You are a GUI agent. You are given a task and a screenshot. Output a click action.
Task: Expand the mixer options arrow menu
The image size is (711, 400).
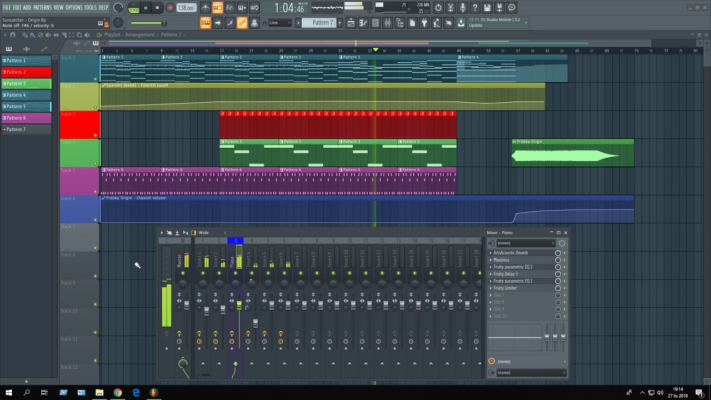tap(162, 233)
